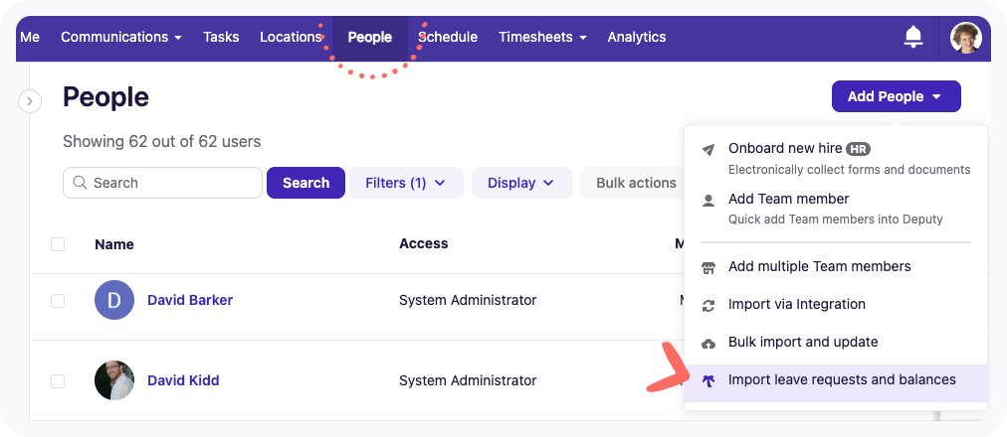Click the Add multiple Team members icon
The image size is (1007, 437).
coord(708,267)
